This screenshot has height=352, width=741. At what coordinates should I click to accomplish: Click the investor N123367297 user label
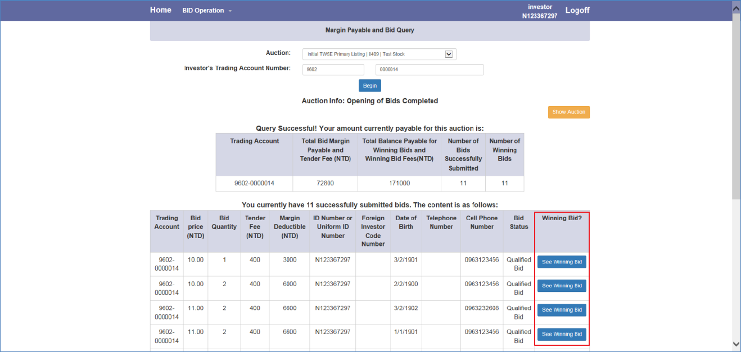coord(540,11)
